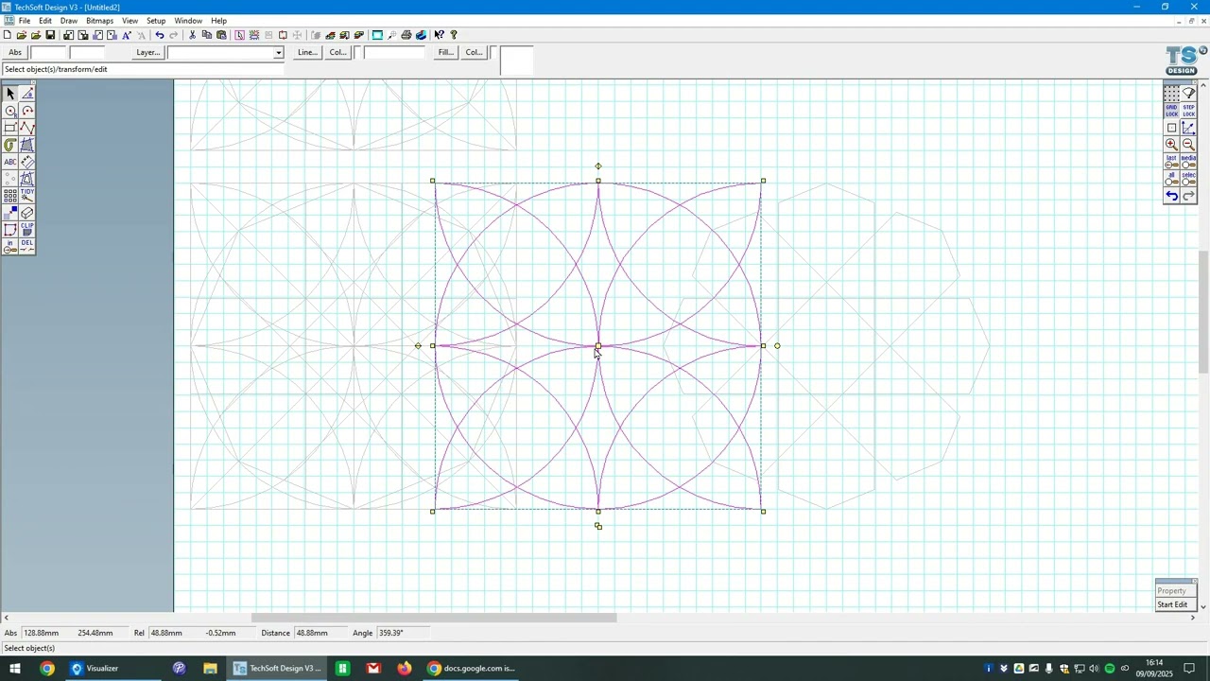Zoom to last view

(1172, 161)
